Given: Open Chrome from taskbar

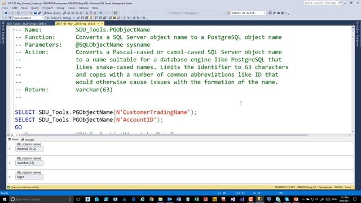Looking at the screenshot, I should click(x=151, y=199).
